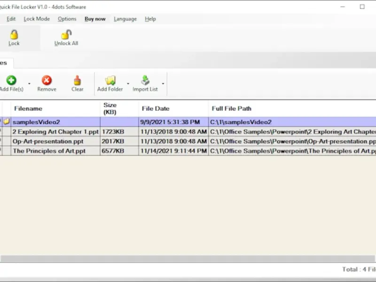This screenshot has height=282, width=376.
Task: Open the Language menu
Action: click(125, 19)
